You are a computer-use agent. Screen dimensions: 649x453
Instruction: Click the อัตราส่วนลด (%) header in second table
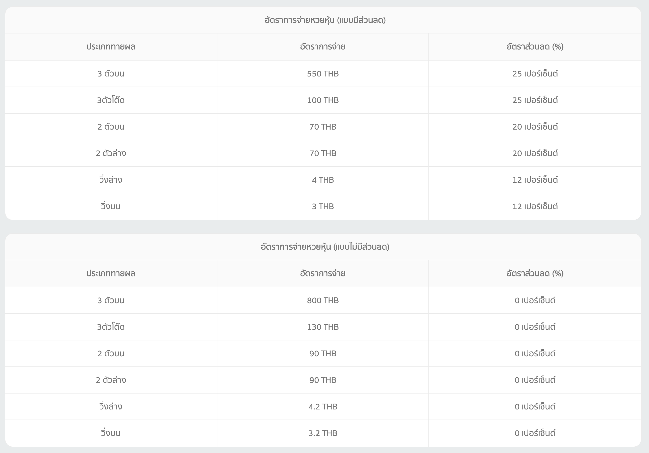coord(535,273)
